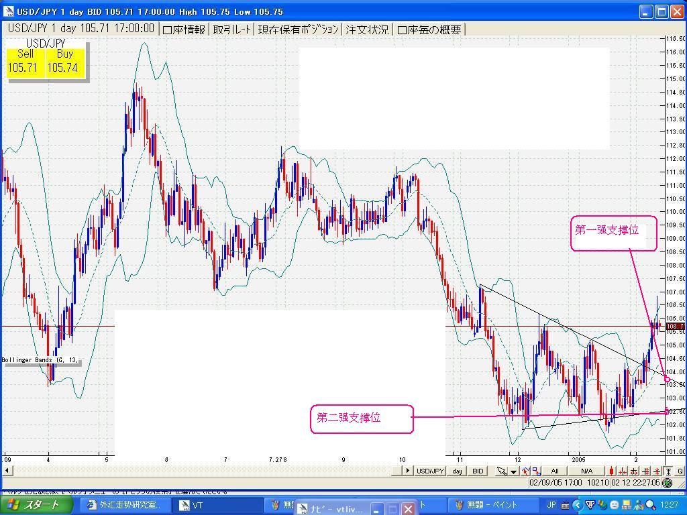Click the status bar time 02 12 22:27:05
Image resolution: width=687 pixels, height=515 pixels.
point(636,483)
